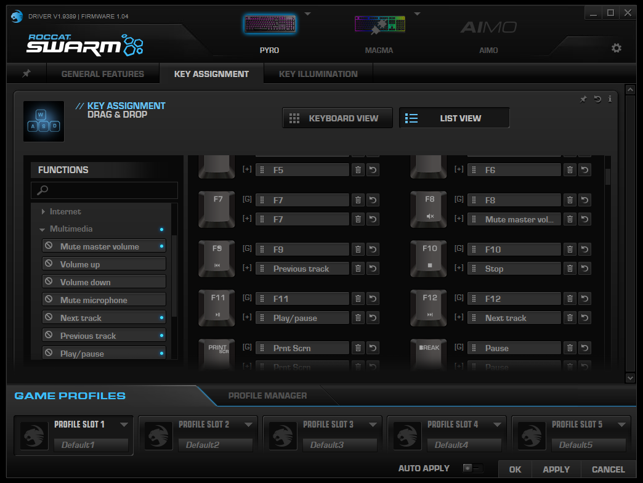
Task: Click the assignment list scrollbar thumb
Action: pos(608,177)
